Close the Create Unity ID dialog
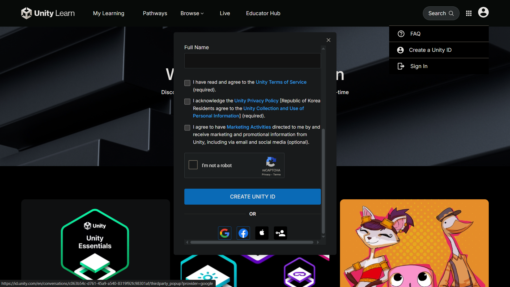Image resolution: width=510 pixels, height=287 pixels. coord(329,40)
